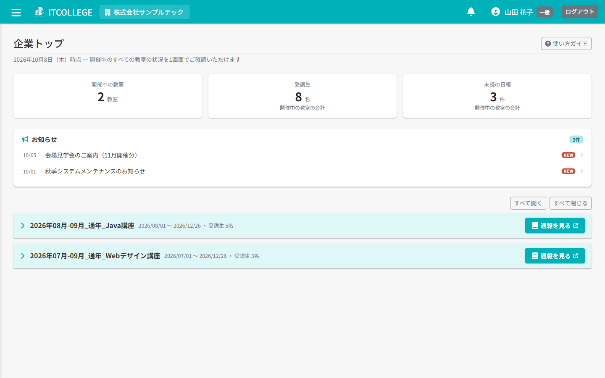Open the 使い方ガイド guide
This screenshot has width=605, height=378.
(566, 44)
